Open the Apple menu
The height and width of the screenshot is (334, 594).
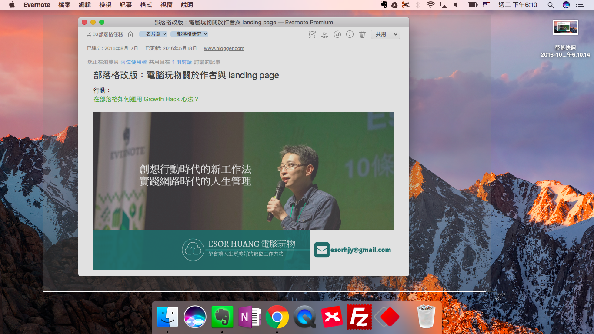point(12,5)
